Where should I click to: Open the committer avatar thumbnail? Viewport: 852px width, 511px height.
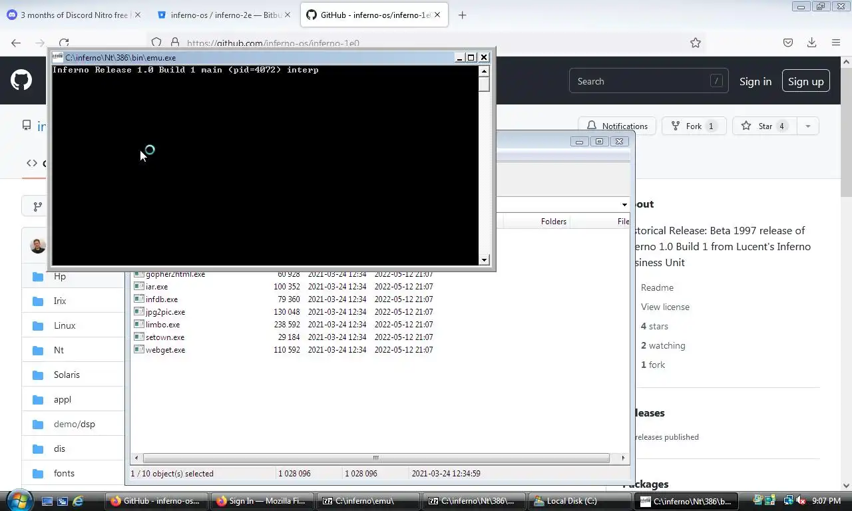38,246
